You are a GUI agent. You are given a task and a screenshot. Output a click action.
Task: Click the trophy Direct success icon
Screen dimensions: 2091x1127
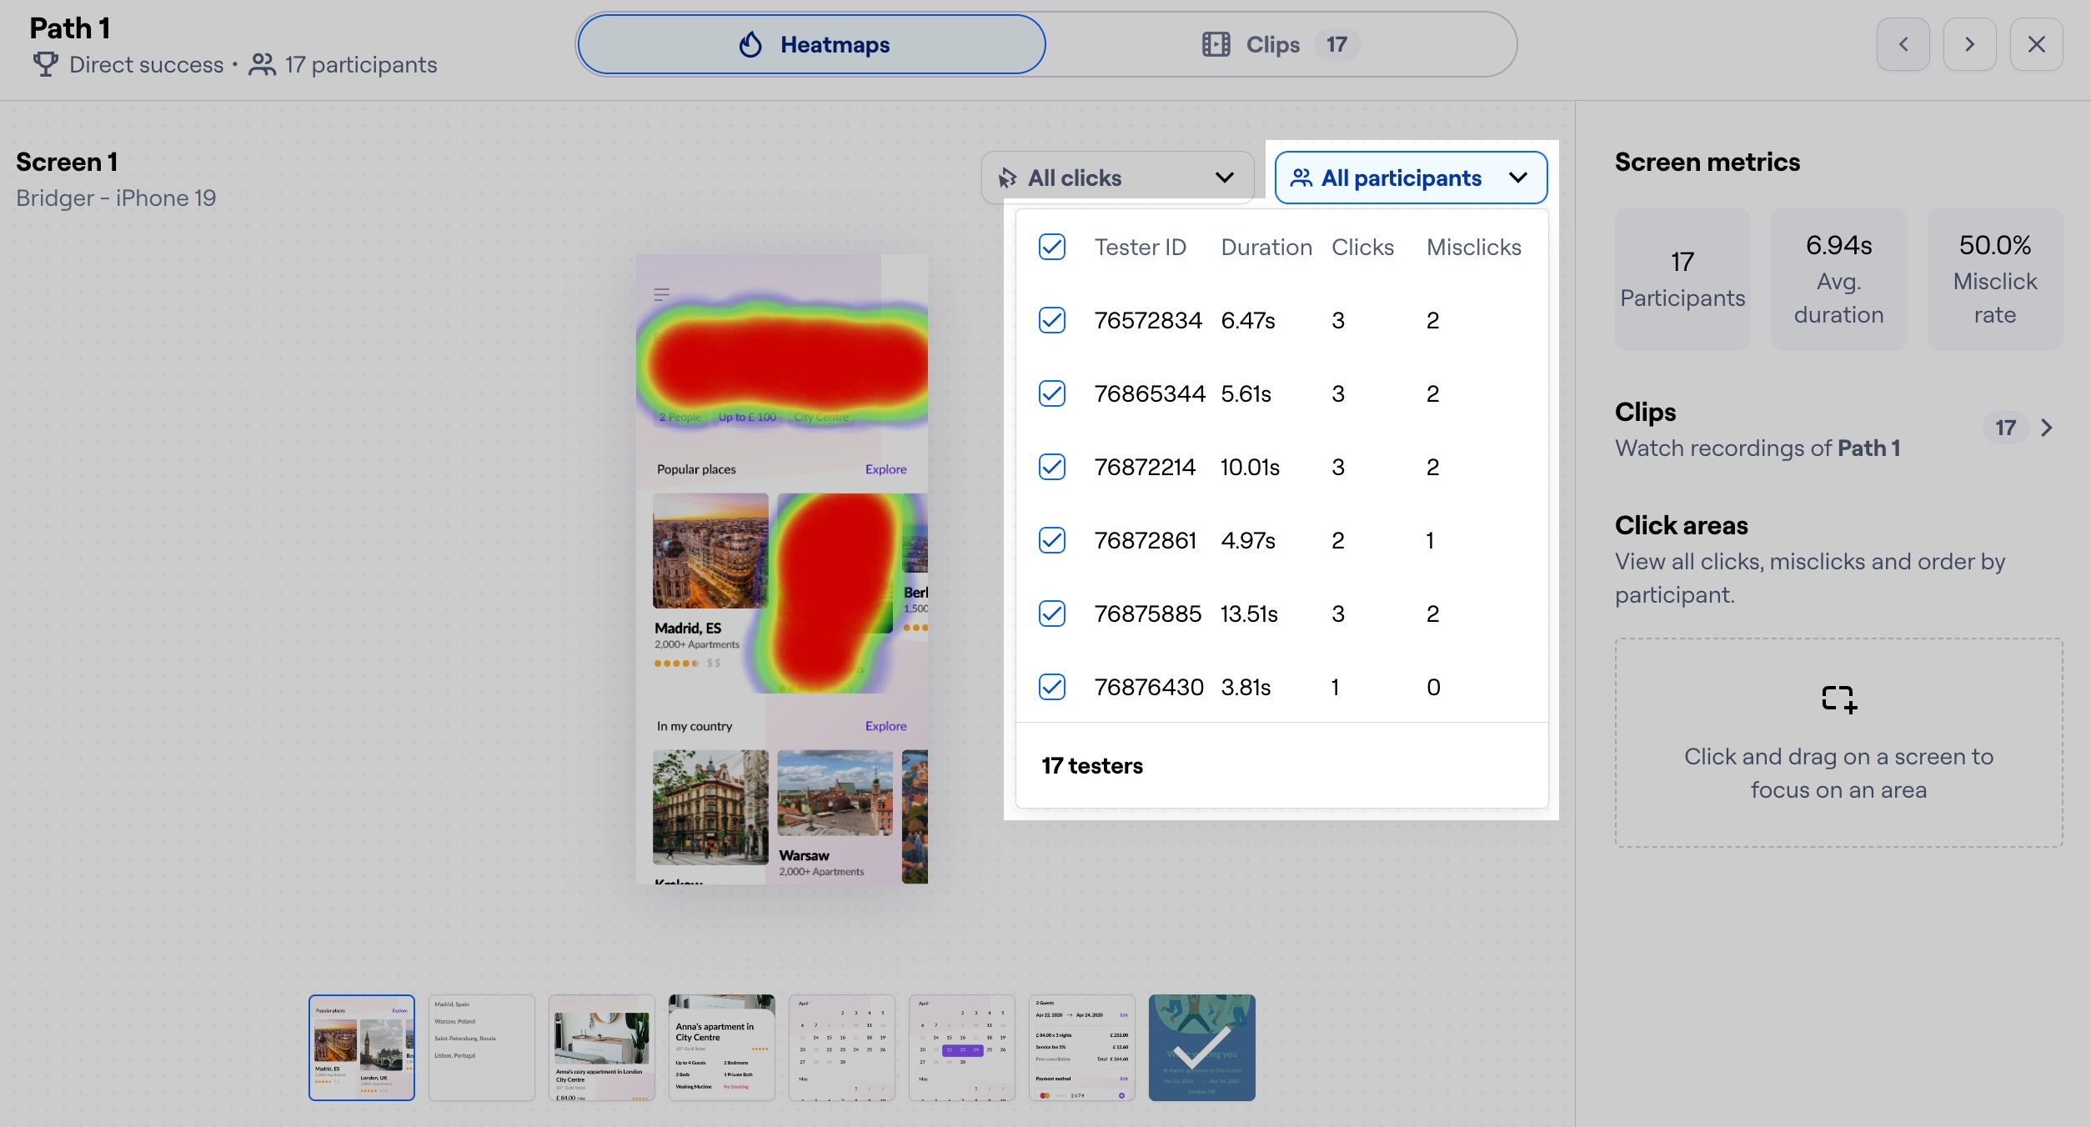click(x=46, y=64)
